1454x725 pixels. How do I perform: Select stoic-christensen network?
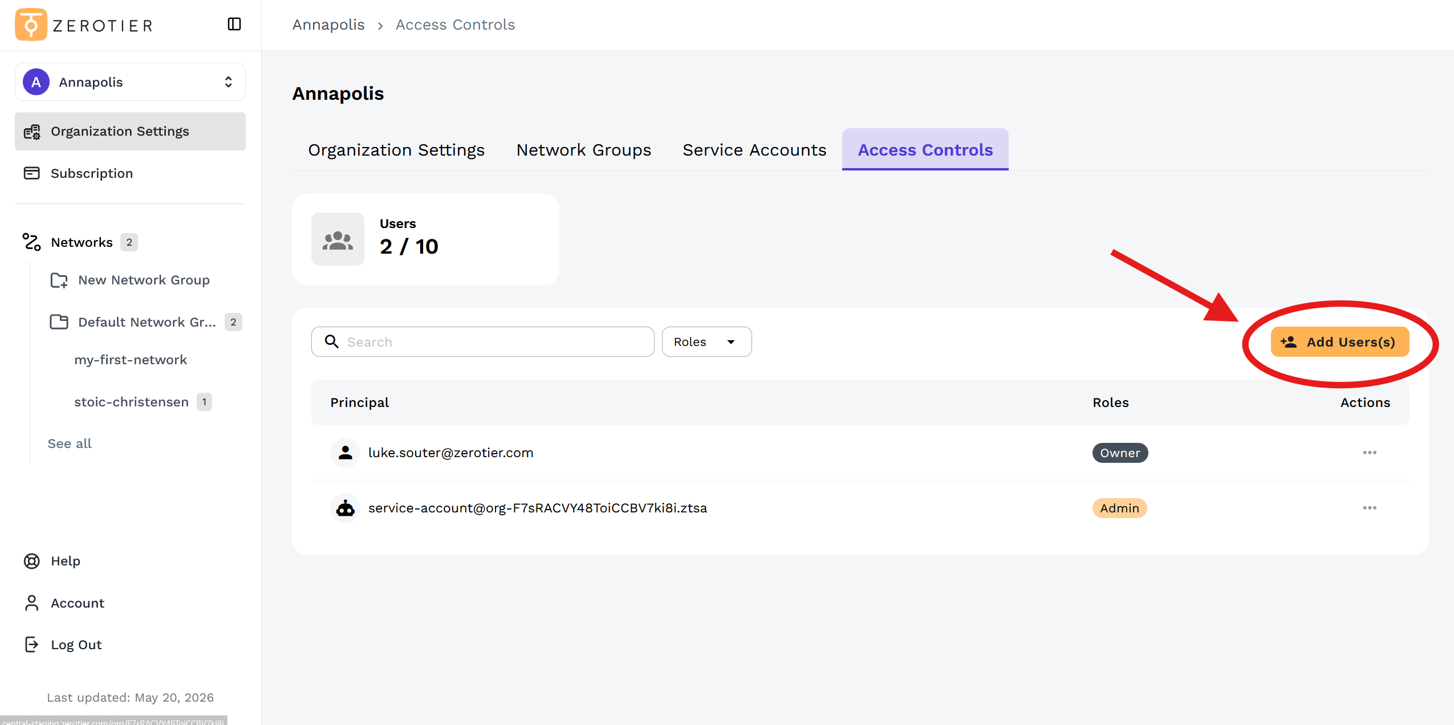click(131, 402)
